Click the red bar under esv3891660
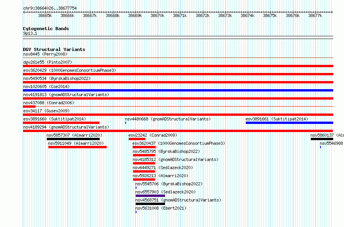This screenshot has height=227, width=344. [61, 123]
